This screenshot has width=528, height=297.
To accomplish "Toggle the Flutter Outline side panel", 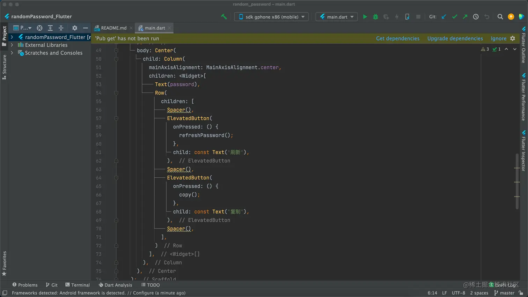I will 523,45.
